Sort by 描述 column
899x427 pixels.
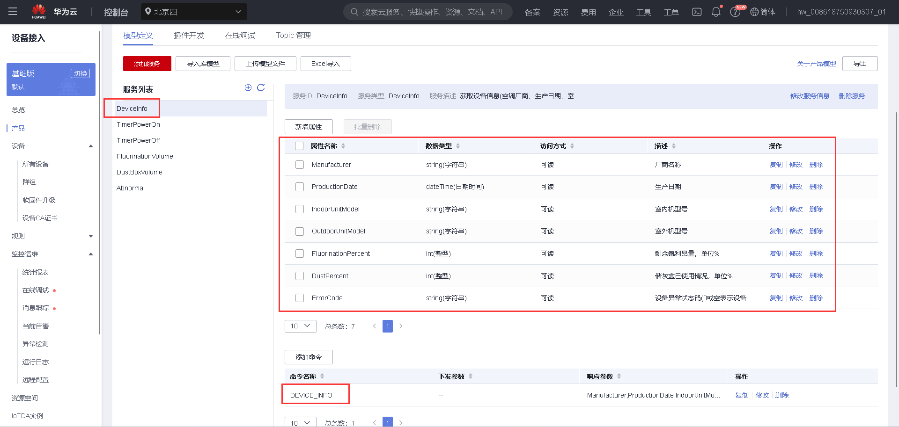click(674, 146)
